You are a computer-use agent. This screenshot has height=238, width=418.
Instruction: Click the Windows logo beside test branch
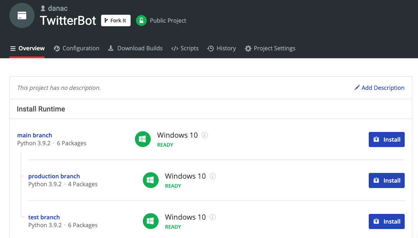[x=151, y=221]
